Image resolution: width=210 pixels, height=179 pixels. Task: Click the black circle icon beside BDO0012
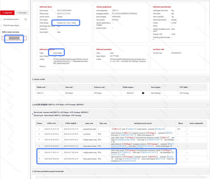click(x=143, y=93)
